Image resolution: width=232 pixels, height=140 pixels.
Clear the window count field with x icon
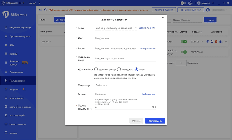point(153,107)
